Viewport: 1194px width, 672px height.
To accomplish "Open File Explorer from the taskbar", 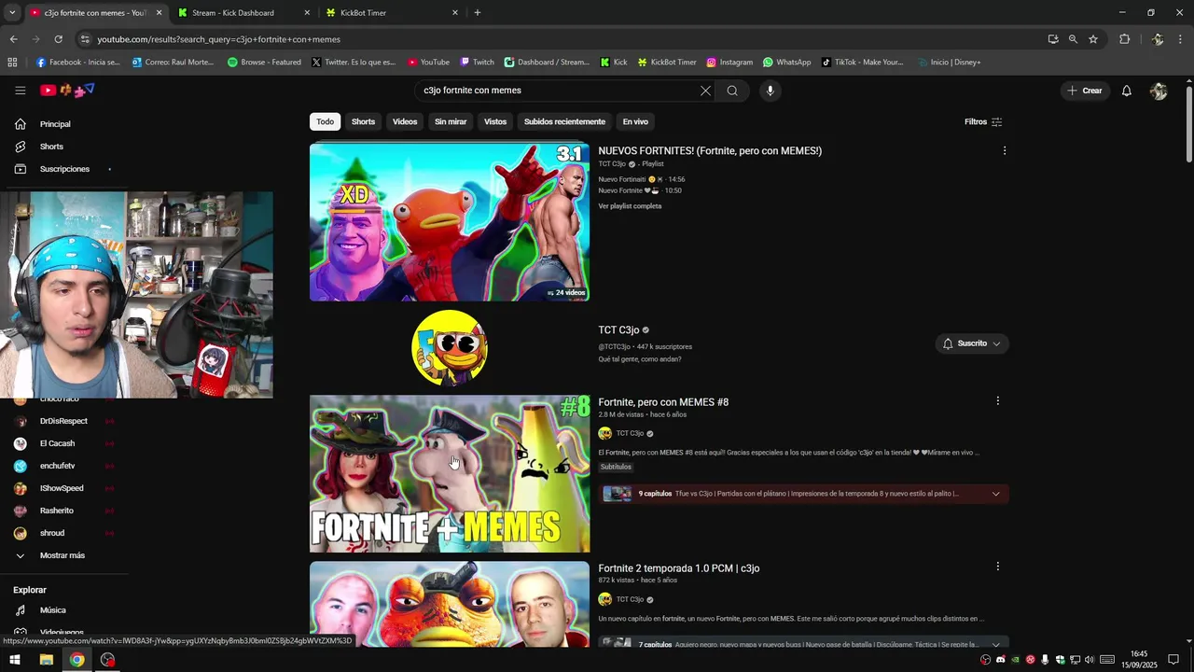I will pos(46,660).
